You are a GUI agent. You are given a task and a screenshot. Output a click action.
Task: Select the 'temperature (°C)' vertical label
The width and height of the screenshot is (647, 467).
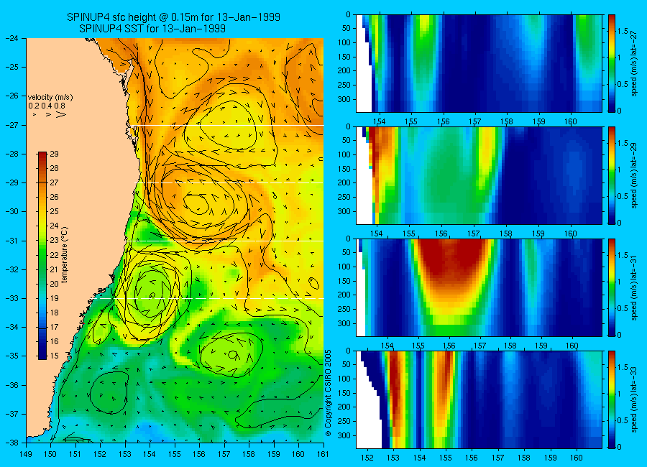65,255
